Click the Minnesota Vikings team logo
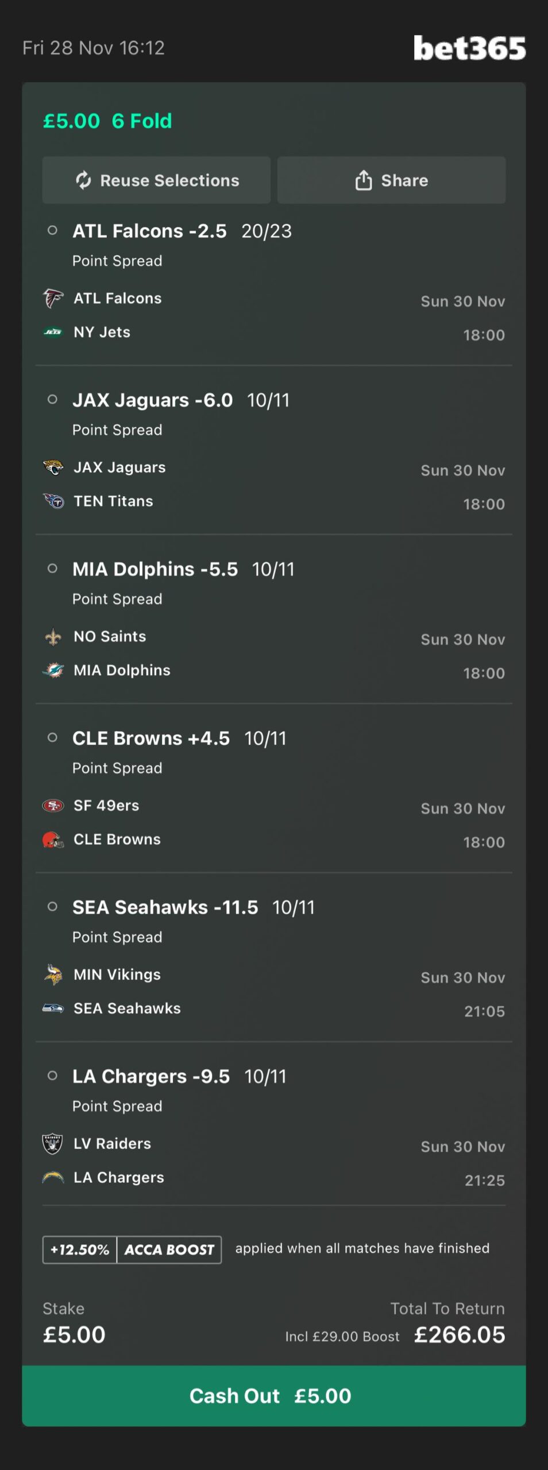Image resolution: width=548 pixels, height=1470 pixels. tap(53, 974)
